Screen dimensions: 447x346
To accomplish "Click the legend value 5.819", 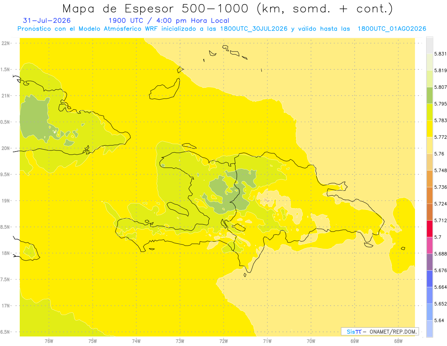I will point(441,70).
